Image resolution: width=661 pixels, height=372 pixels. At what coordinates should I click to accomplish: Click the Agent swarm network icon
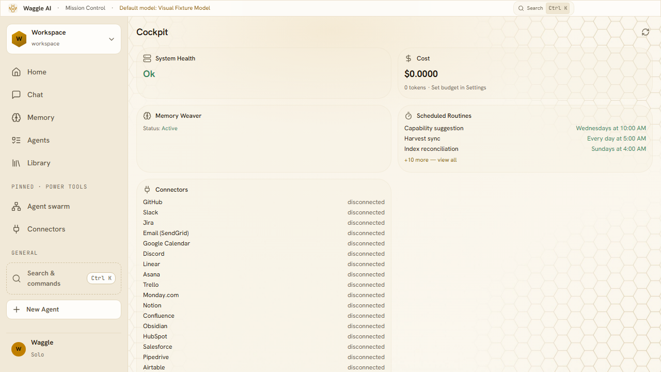[x=17, y=206]
